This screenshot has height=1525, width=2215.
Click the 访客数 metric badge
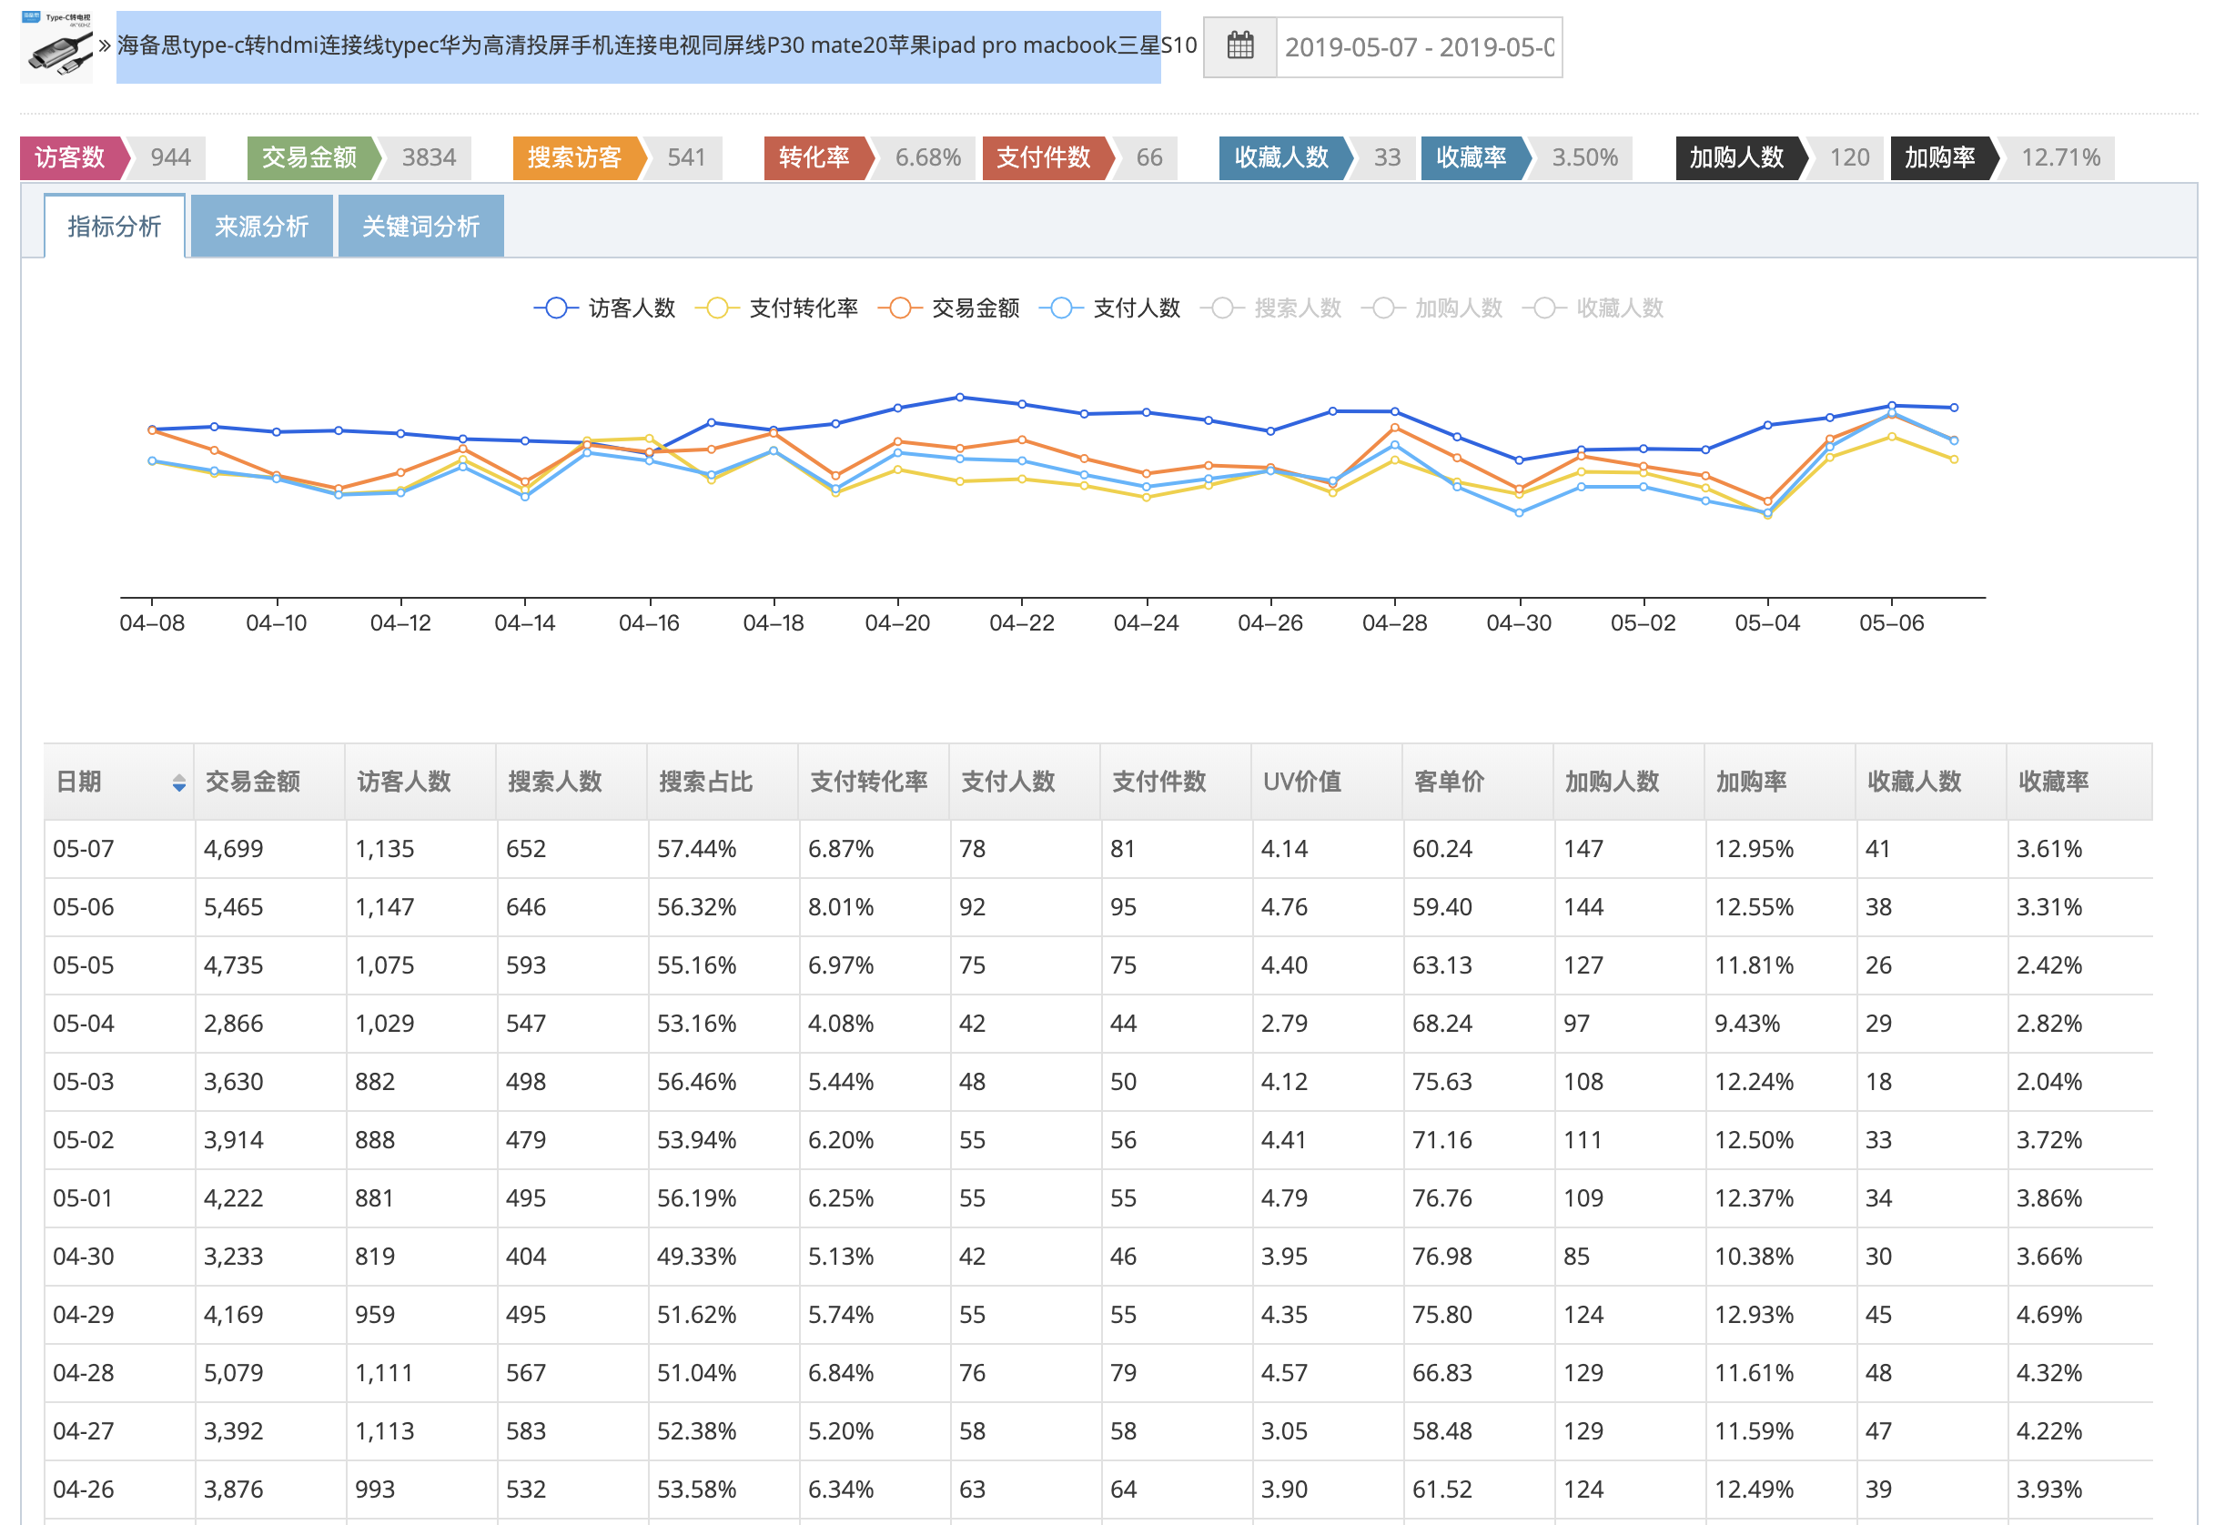click(70, 157)
